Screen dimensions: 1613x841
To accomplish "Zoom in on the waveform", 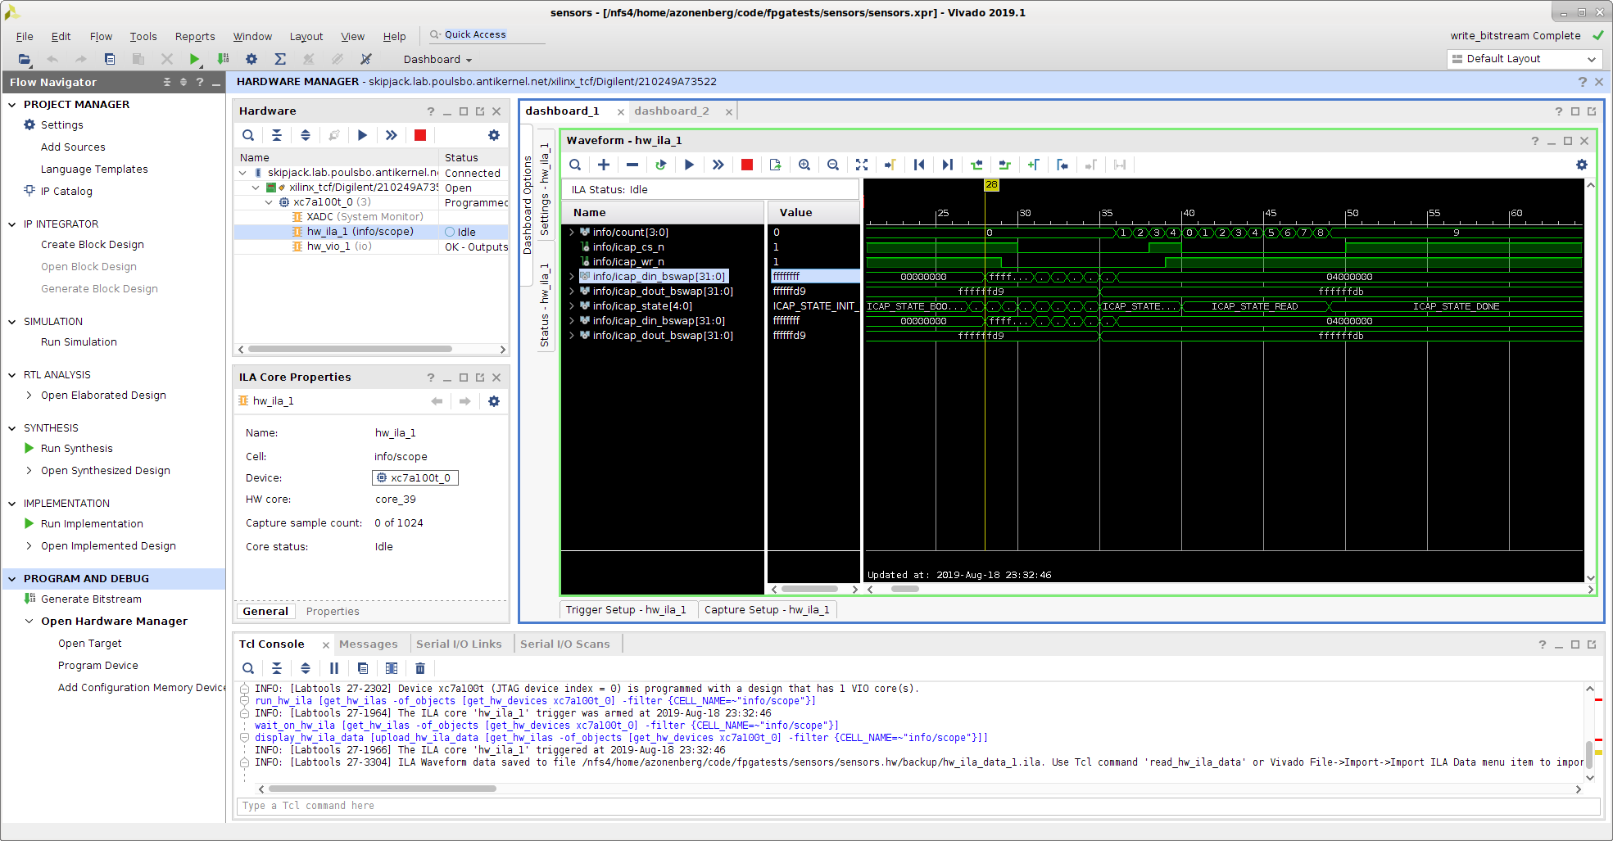I will click(x=804, y=165).
